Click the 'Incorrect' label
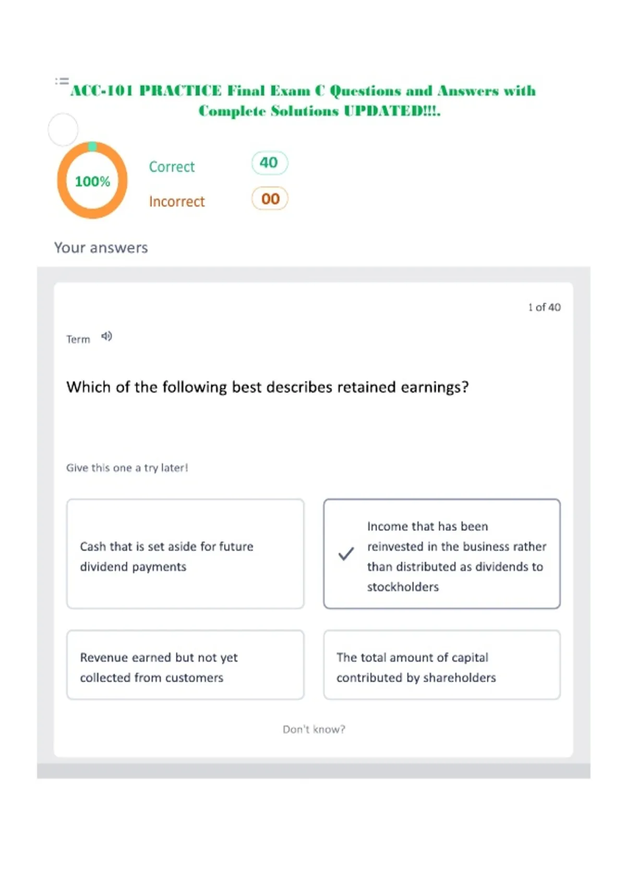 (177, 202)
